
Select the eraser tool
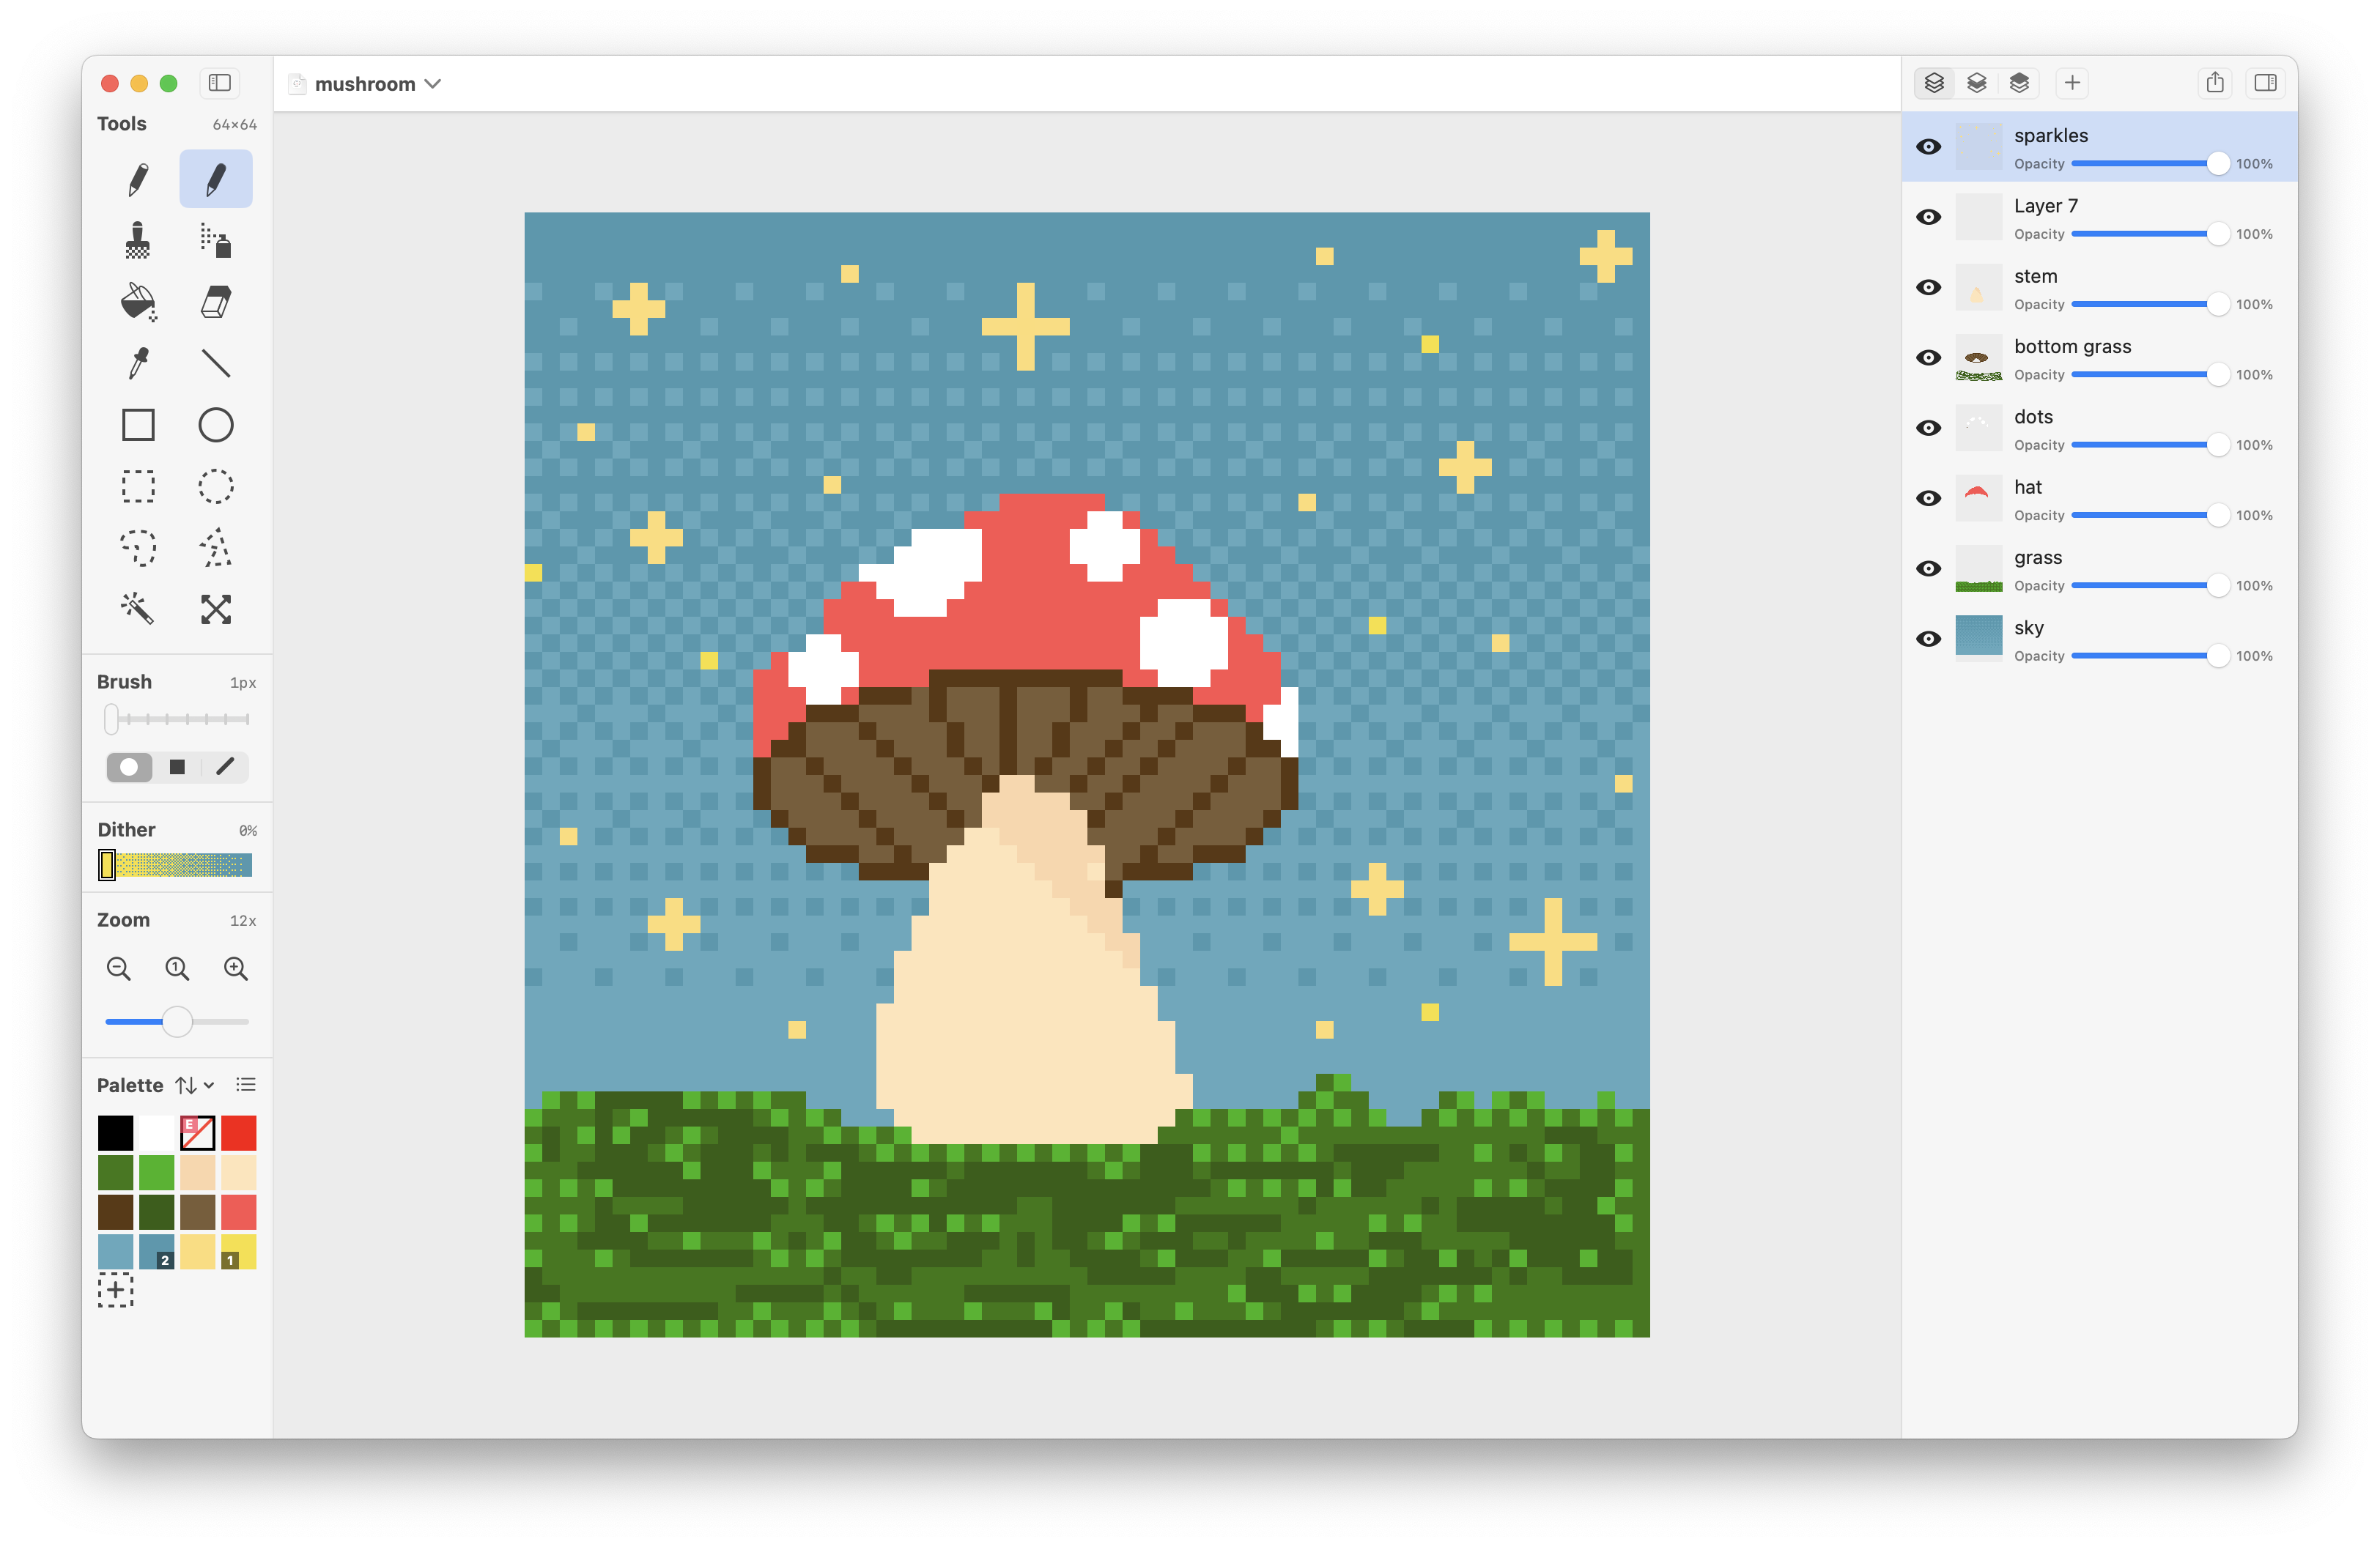click(216, 302)
